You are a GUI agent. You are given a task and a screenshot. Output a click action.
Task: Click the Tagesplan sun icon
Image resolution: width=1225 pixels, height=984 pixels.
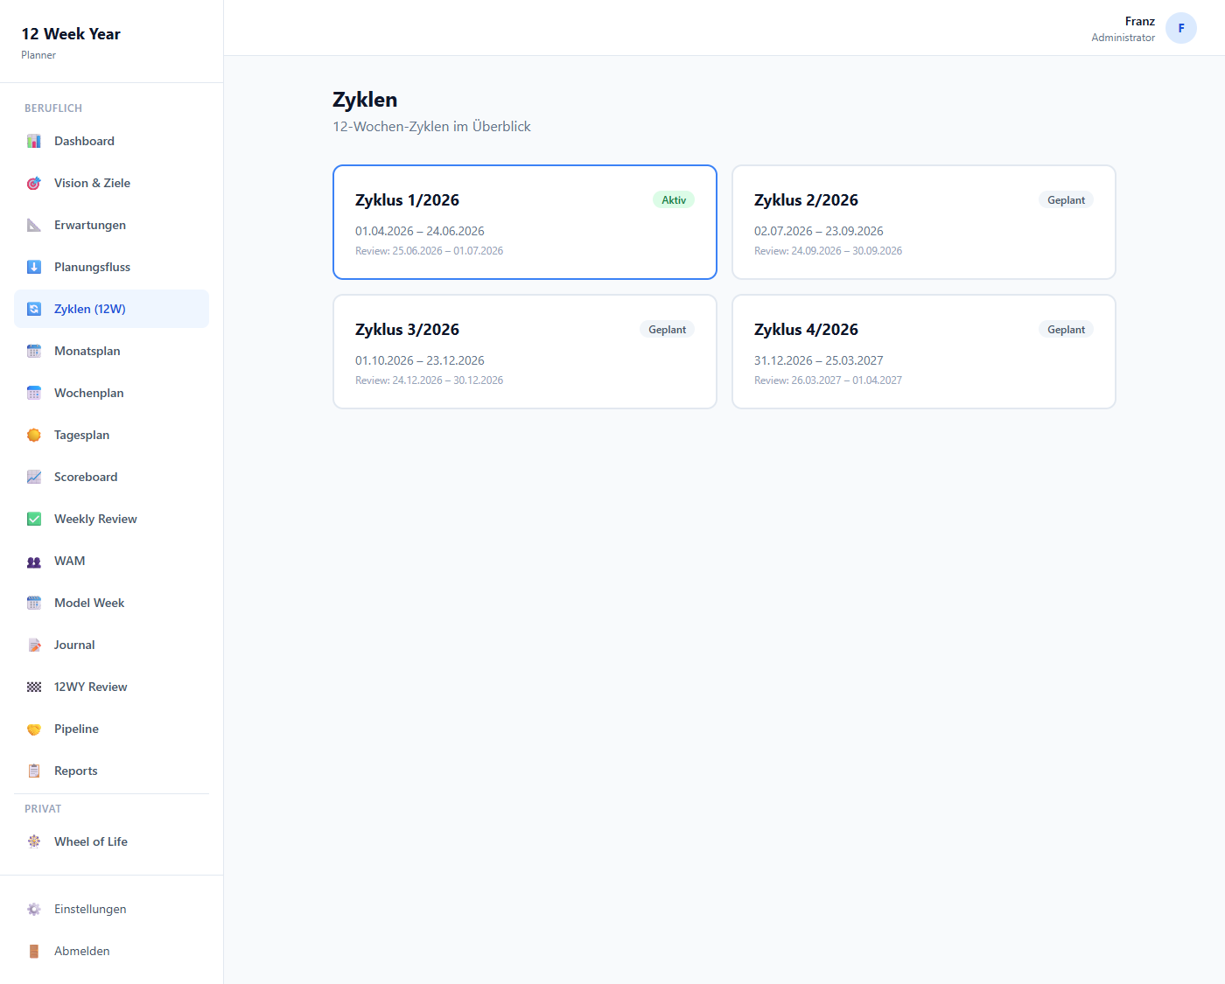[34, 436]
